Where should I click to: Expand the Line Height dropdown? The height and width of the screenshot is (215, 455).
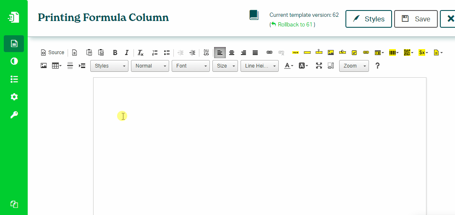tap(259, 66)
